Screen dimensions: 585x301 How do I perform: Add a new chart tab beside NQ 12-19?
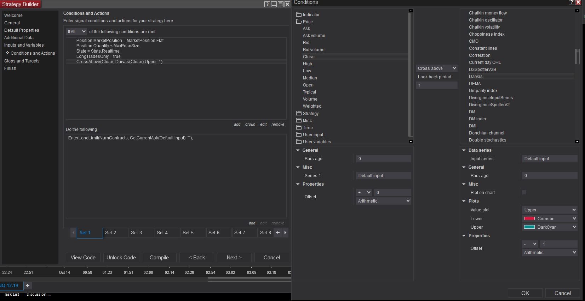(28, 285)
